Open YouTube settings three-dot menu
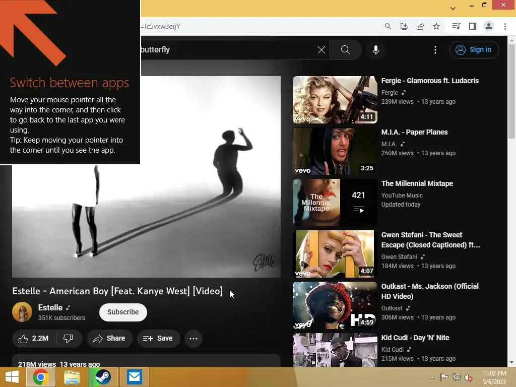This screenshot has width=516, height=387. point(435,50)
